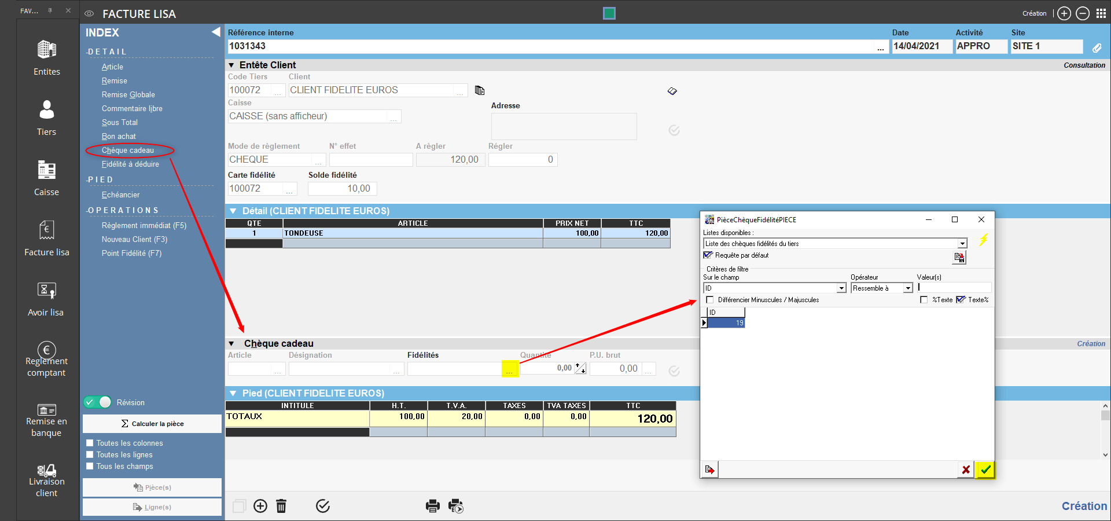Toggle the Révision switch

click(x=97, y=402)
